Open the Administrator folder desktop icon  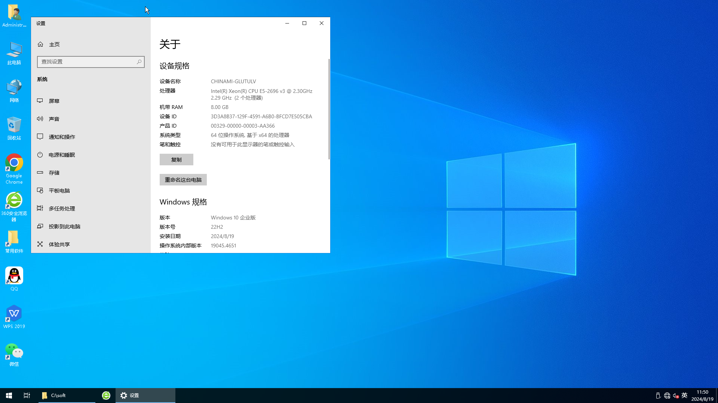14,16
